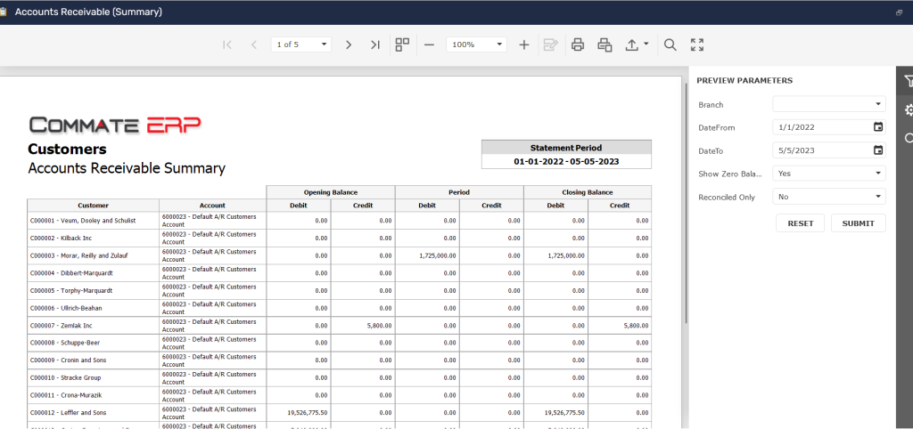Screen dimensions: 913x445
Task: Click the 'Customers' report heading
Action: click(x=68, y=150)
